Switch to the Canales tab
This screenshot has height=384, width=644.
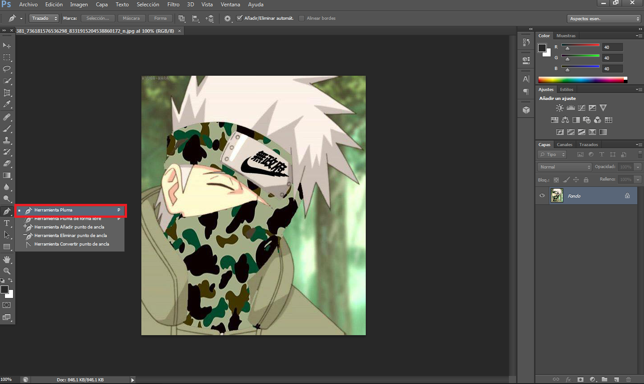[x=565, y=145]
